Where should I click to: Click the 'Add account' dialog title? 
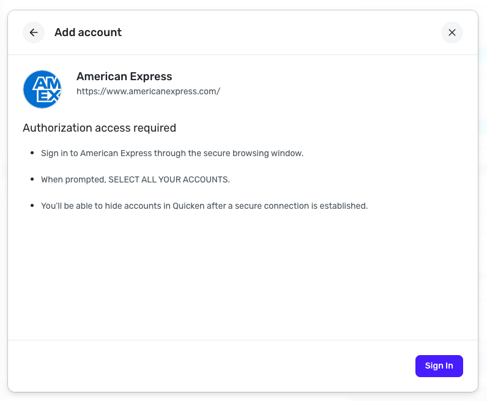point(88,32)
